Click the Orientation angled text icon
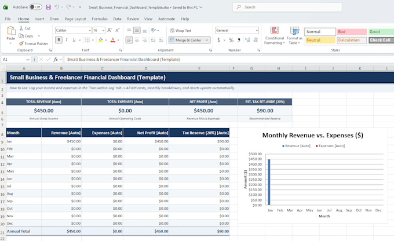 [x=154, y=30]
